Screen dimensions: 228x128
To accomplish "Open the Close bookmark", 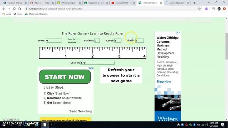I will pos(18,14).
